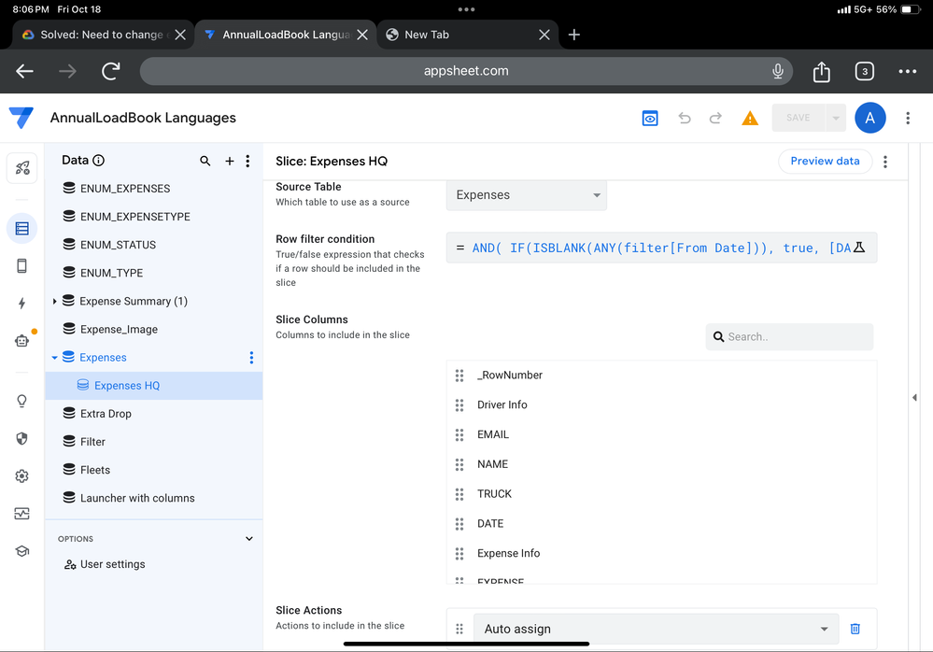The height and width of the screenshot is (652, 933).
Task: Click the slice columns Search field
Action: [x=789, y=336]
